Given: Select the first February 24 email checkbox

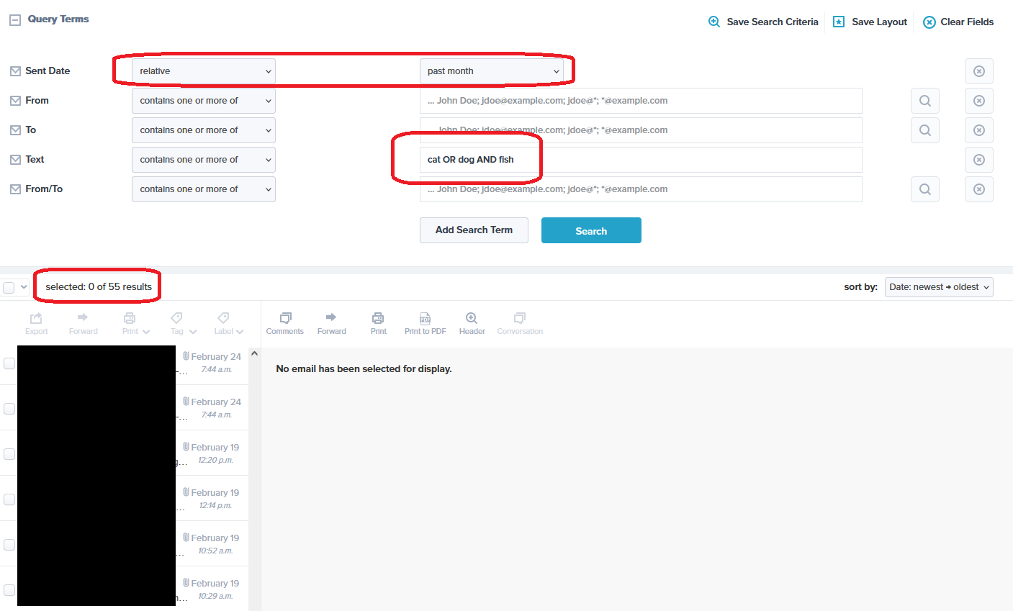Looking at the screenshot, I should (9, 363).
